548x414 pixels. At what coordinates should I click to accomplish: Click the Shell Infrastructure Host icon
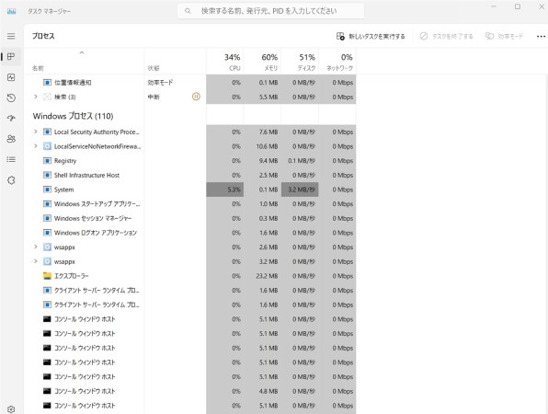(47, 175)
